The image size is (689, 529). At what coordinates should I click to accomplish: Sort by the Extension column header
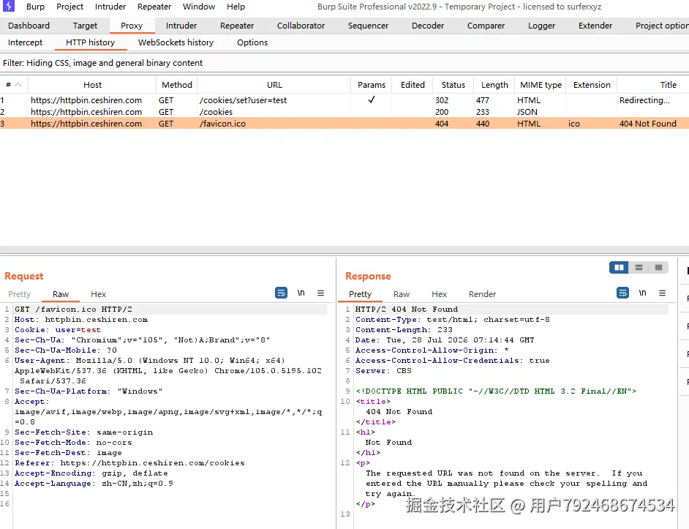pos(592,84)
